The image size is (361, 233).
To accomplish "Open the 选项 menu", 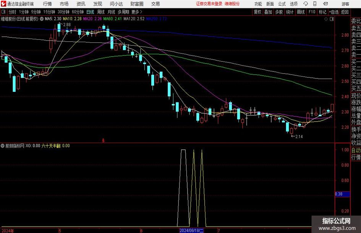I will 293,4.
